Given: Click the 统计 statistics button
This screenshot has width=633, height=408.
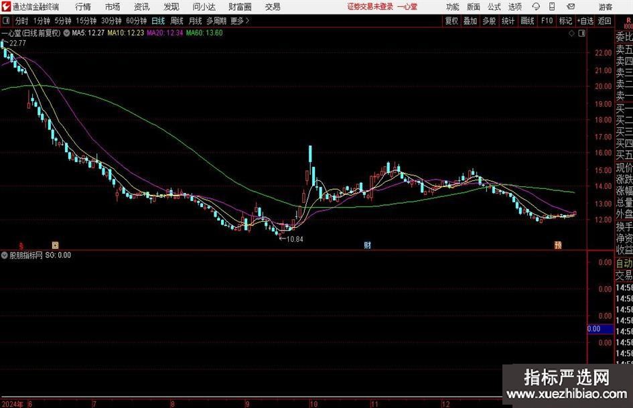Looking at the screenshot, I should click(508, 21).
